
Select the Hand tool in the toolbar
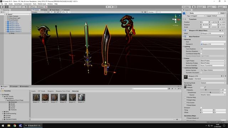pyautogui.click(x=3, y=7)
